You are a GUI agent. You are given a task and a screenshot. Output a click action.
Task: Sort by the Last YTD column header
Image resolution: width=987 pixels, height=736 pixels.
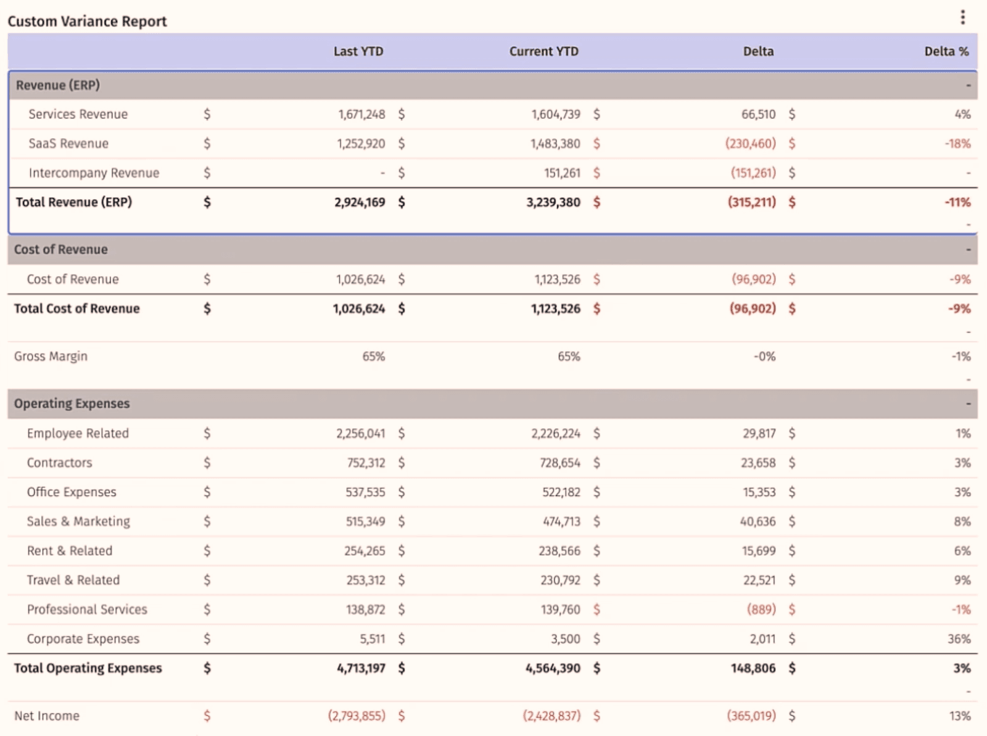(358, 51)
